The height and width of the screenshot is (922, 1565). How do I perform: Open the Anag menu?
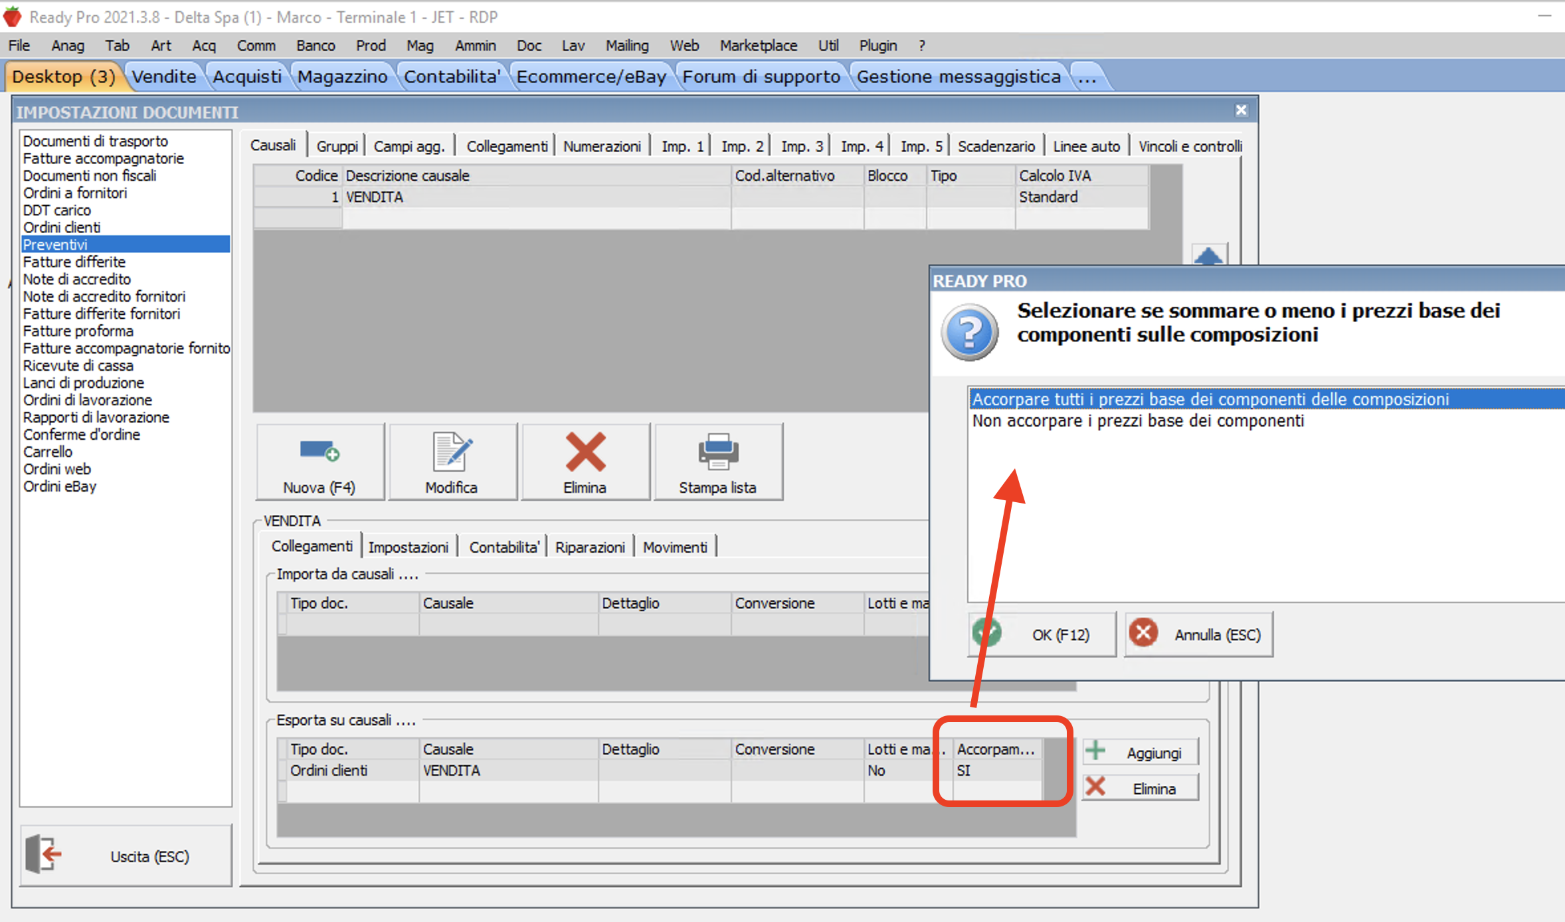(68, 45)
